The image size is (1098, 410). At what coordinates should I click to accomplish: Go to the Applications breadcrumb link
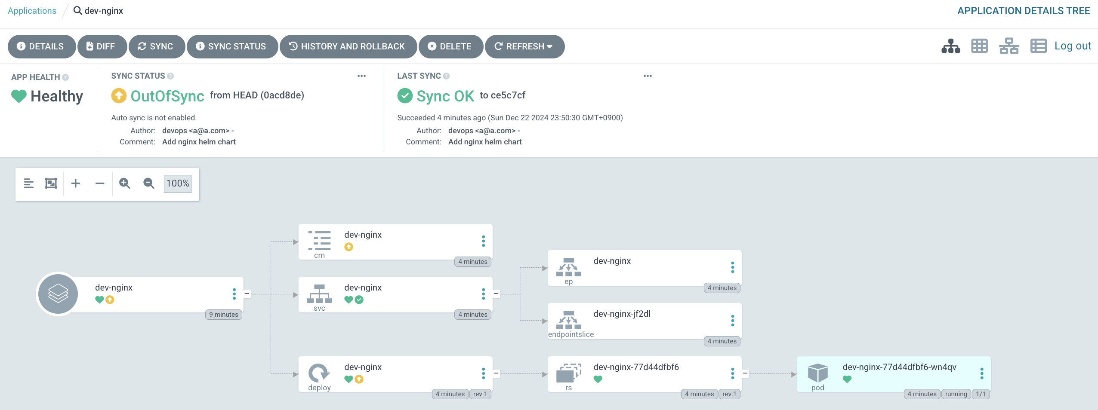point(32,11)
